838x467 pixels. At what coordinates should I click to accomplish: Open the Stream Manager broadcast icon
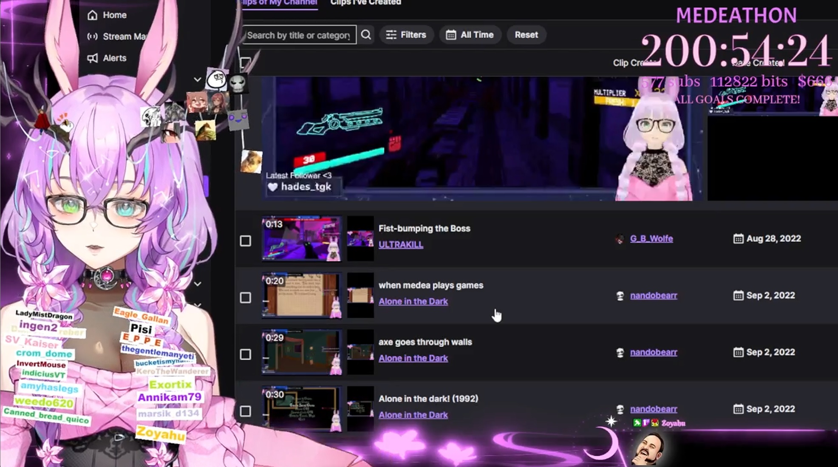pos(92,37)
